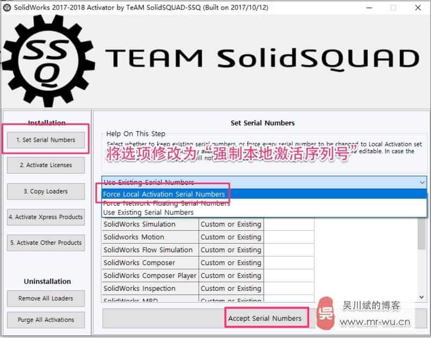Select the Solidworks Motion row
Screen dimensions: 431x338
click(x=208, y=237)
